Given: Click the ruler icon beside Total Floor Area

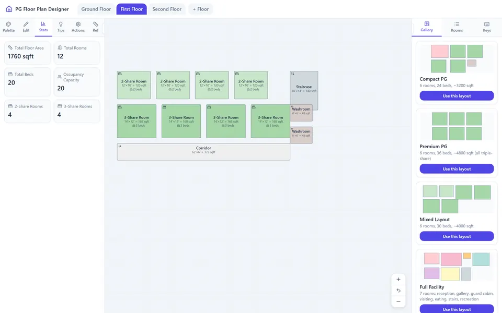Looking at the screenshot, I should point(10,47).
